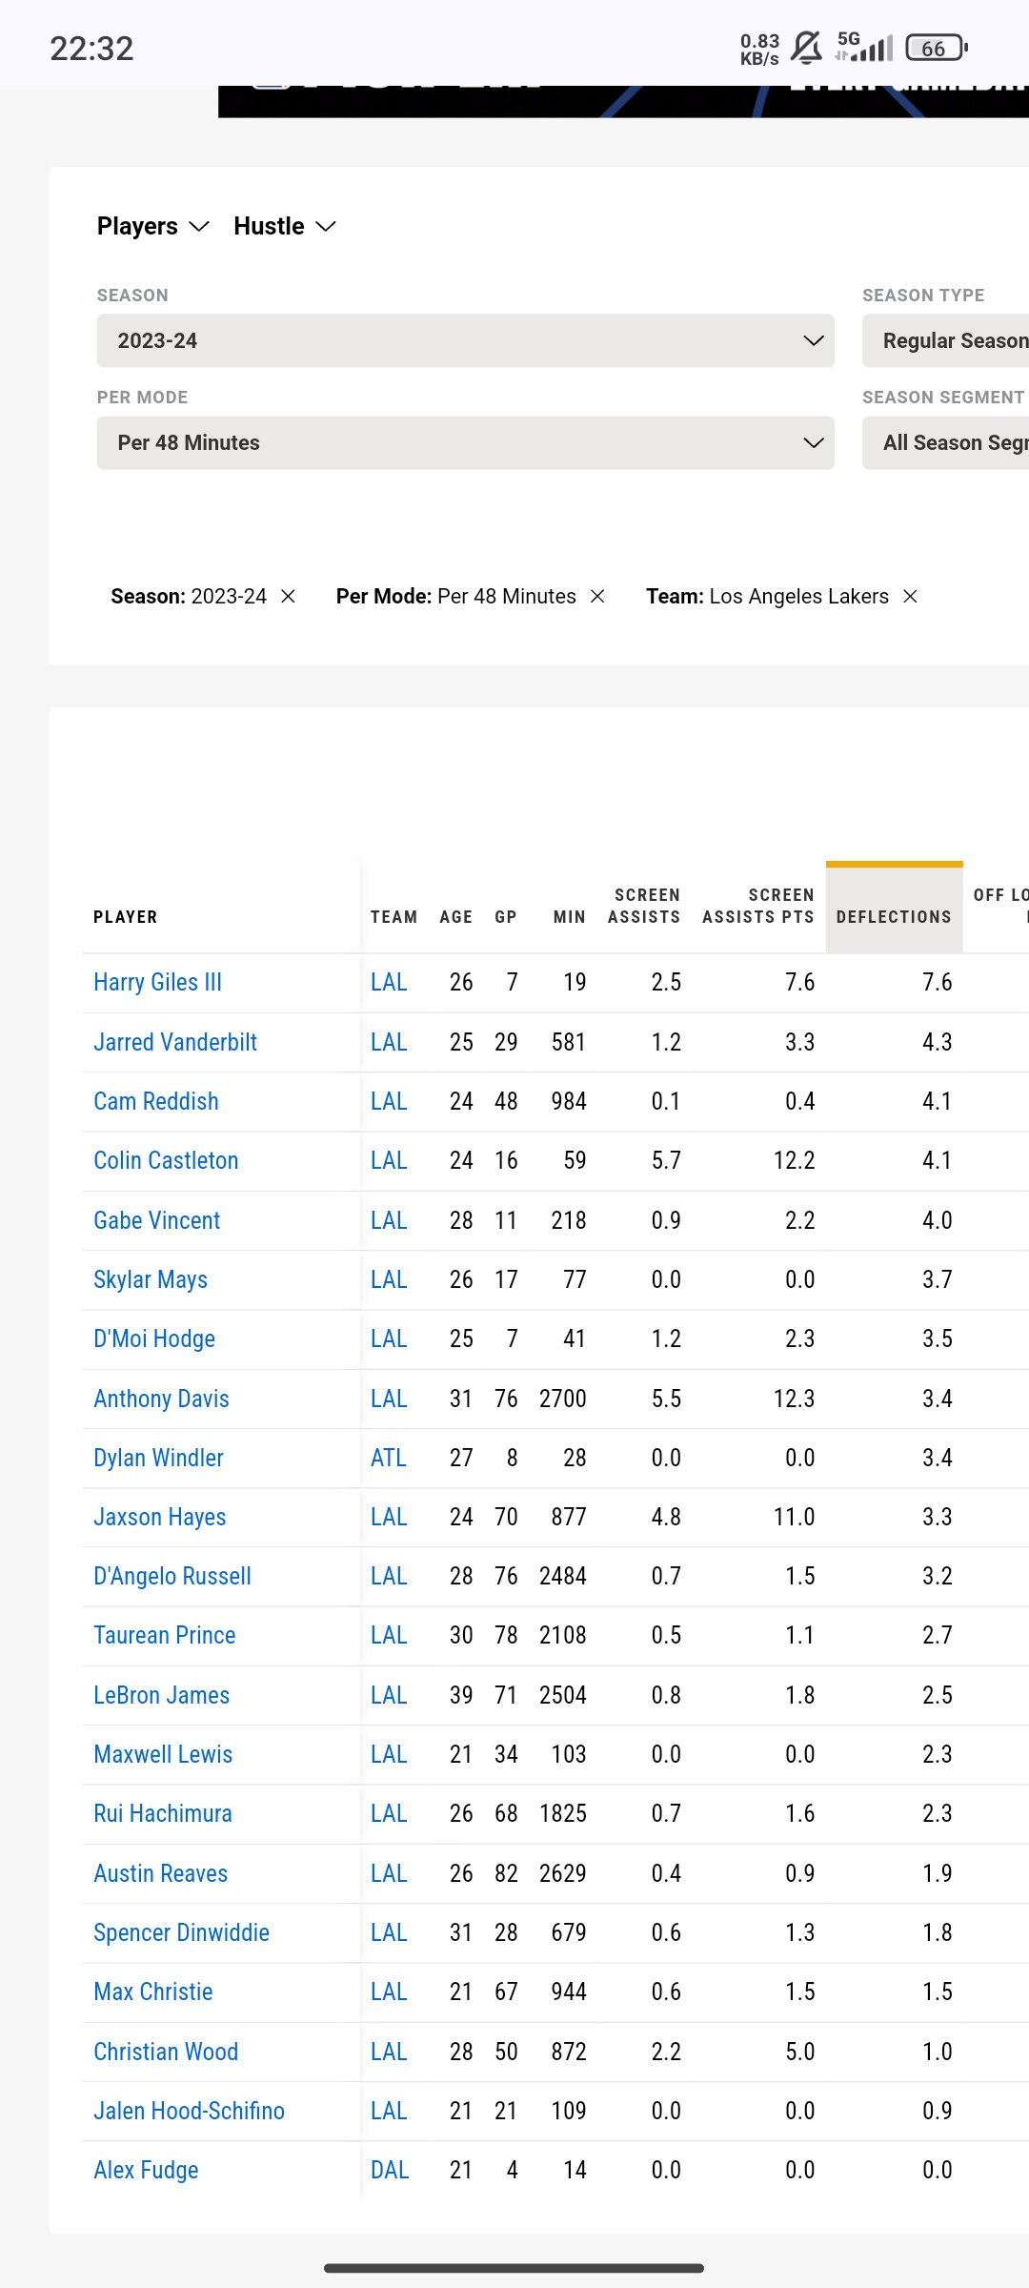Open the Per 48 Minutes mode selector

[466, 442]
